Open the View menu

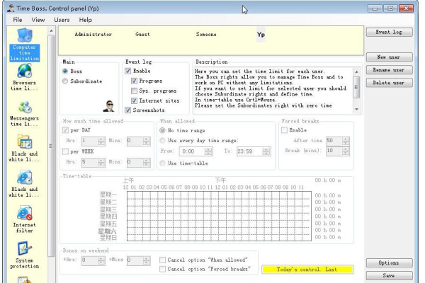point(38,20)
